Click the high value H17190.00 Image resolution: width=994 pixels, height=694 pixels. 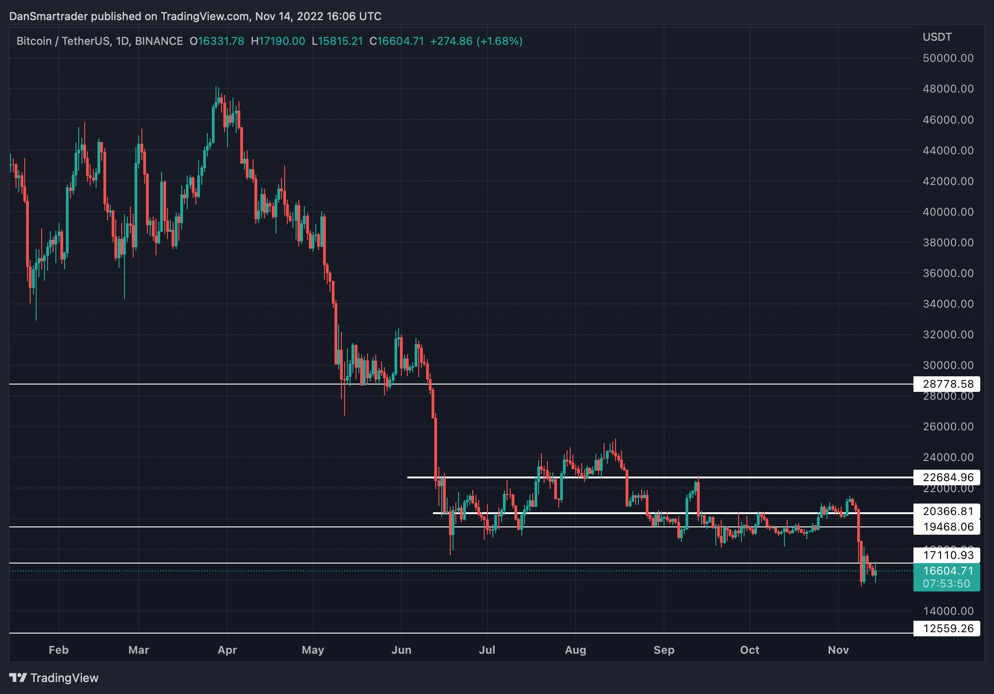(x=278, y=41)
